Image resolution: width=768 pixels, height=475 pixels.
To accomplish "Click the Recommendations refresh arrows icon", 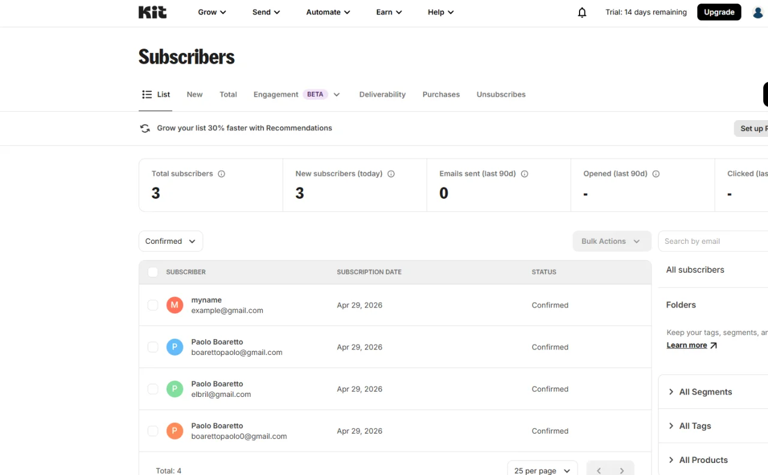I will coord(145,128).
